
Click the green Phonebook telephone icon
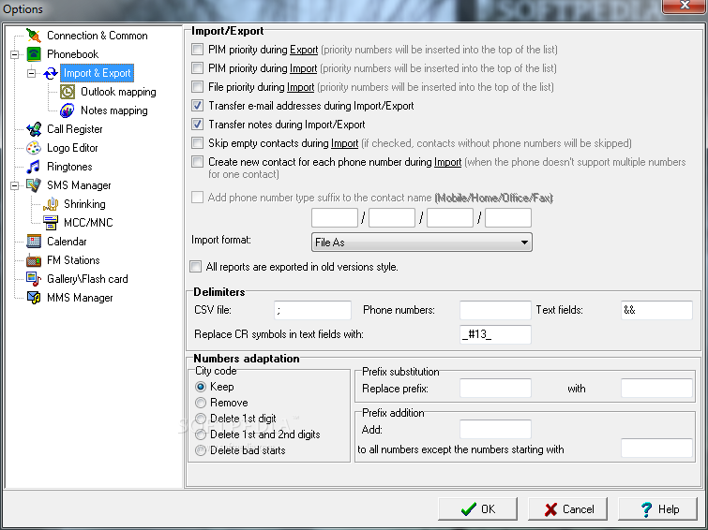[x=34, y=54]
